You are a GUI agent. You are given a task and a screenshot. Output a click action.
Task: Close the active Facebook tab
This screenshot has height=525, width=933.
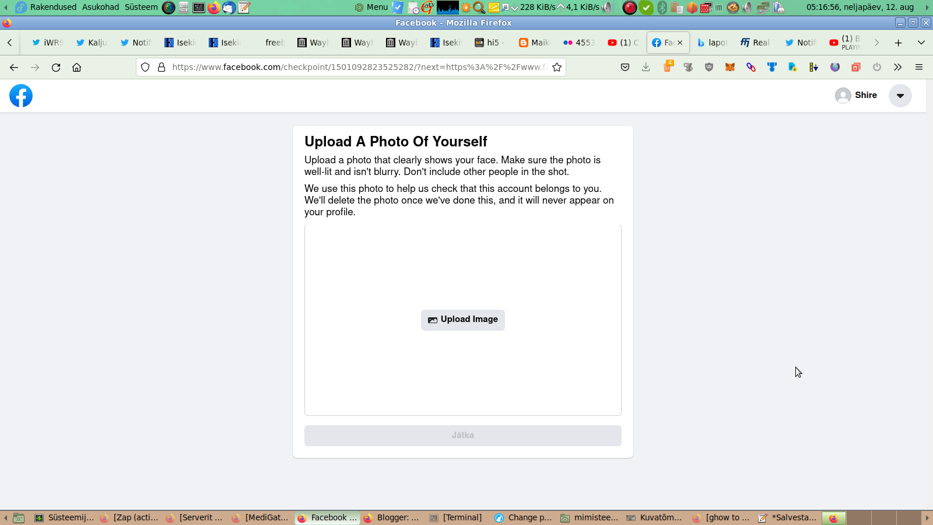[x=680, y=43]
